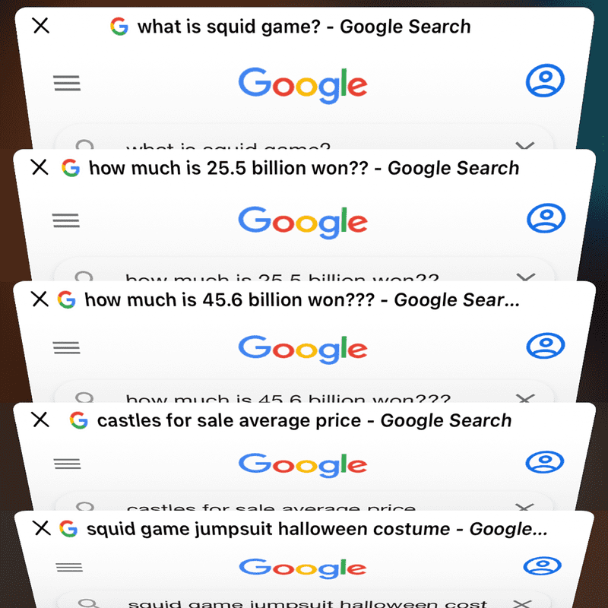Open hamburger menu in 25.5 billion won tab

[66, 220]
